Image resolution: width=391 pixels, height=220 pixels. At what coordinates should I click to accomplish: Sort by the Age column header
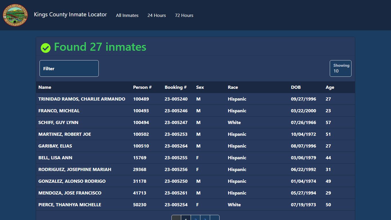point(330,87)
